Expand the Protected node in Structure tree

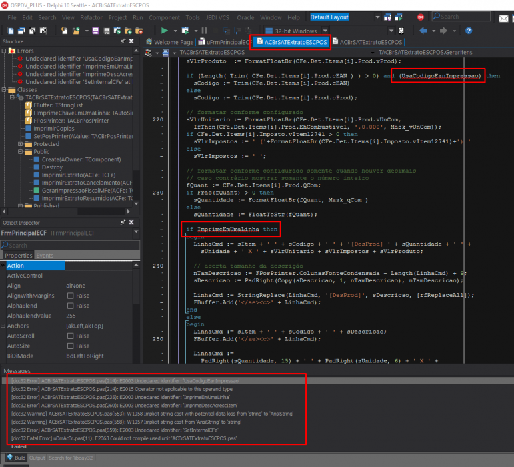click(20, 144)
